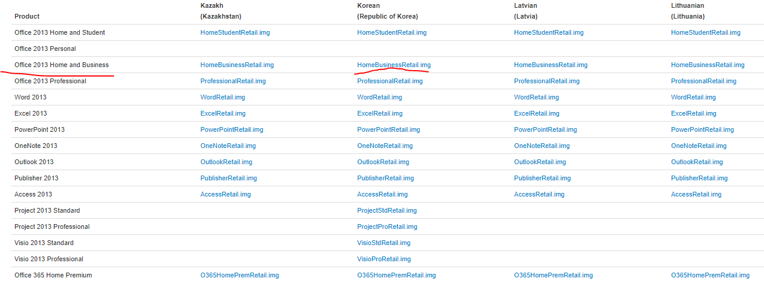
Task: Open Kazakh WordRetail.img link
Action: tap(223, 97)
